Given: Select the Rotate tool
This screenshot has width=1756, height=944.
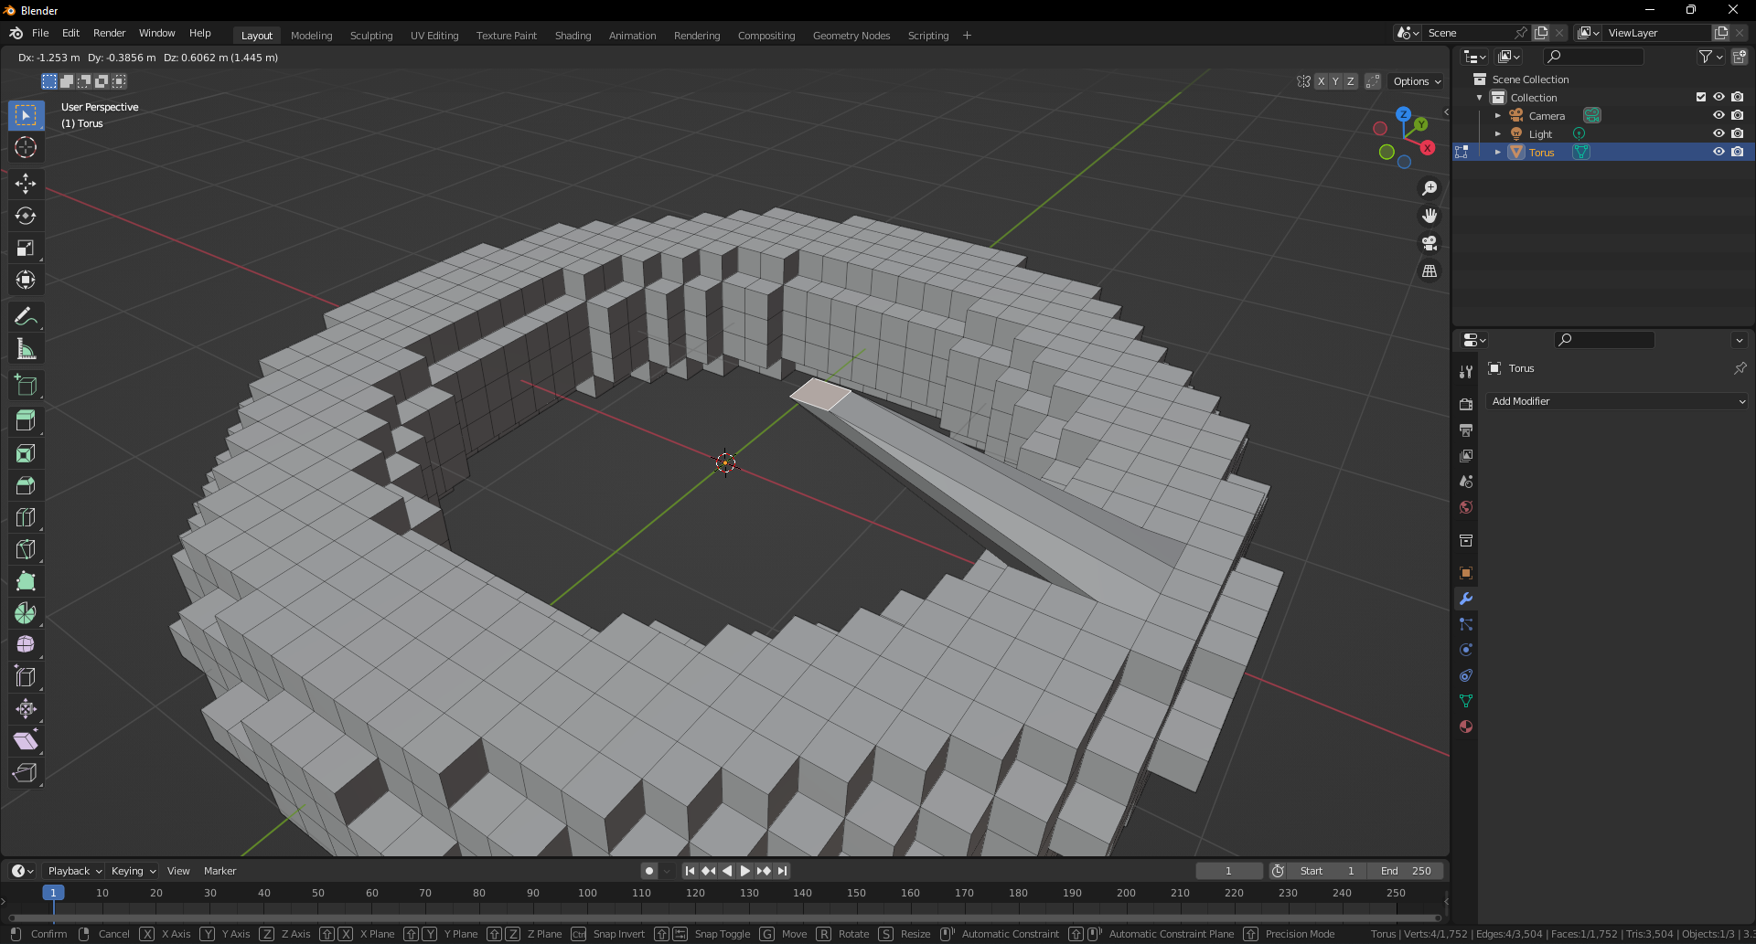Looking at the screenshot, I should tap(26, 216).
